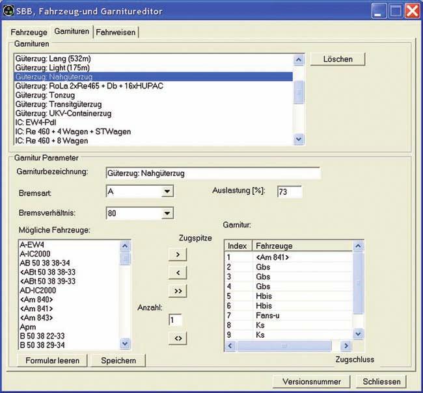Select Apm vehicle
Image resolution: width=423 pixels, height=393 pixels.
point(70,327)
